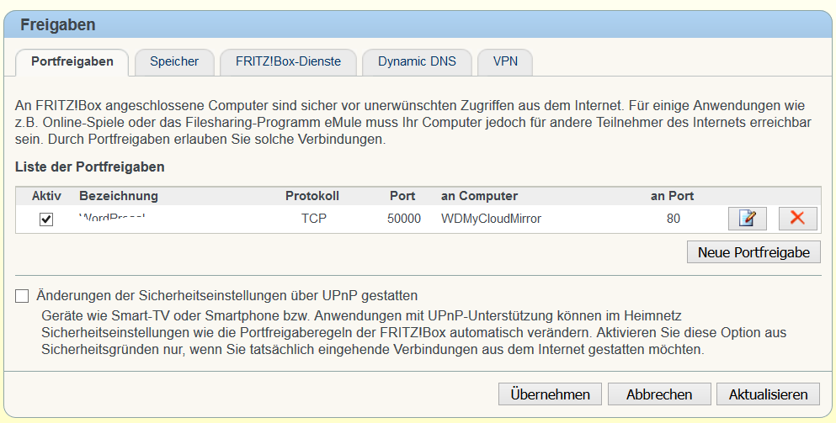
Task: Click the Bezeichnung column header
Action: (x=119, y=196)
